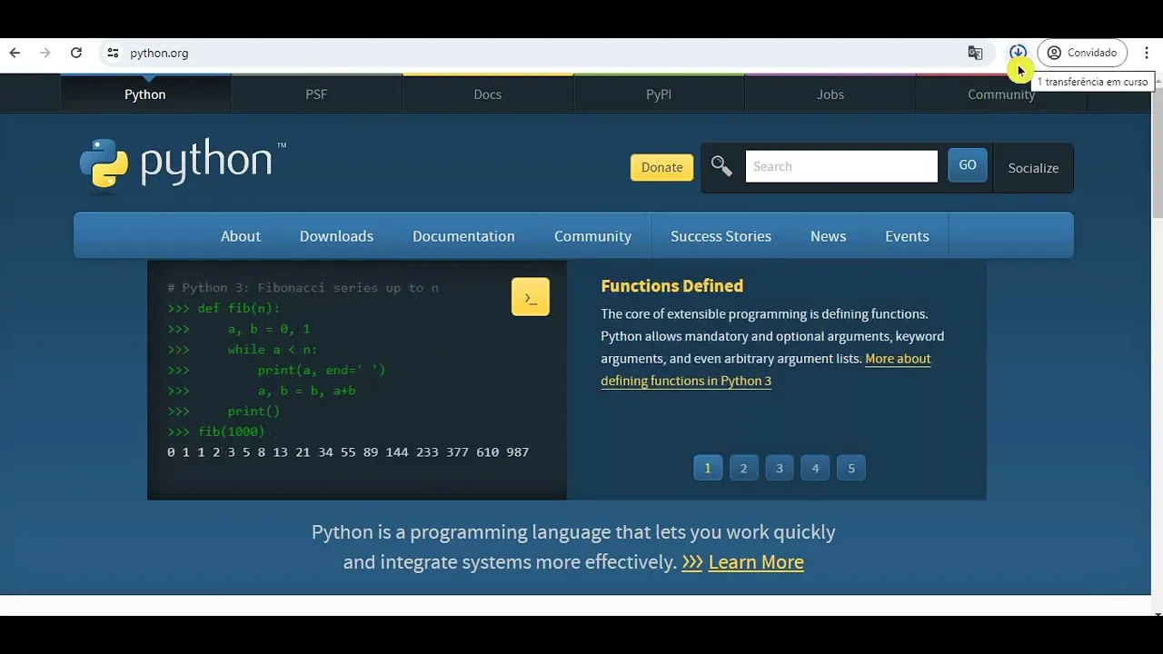Click the Fibonacci output line 0 1 1 2

pyautogui.click(x=348, y=452)
